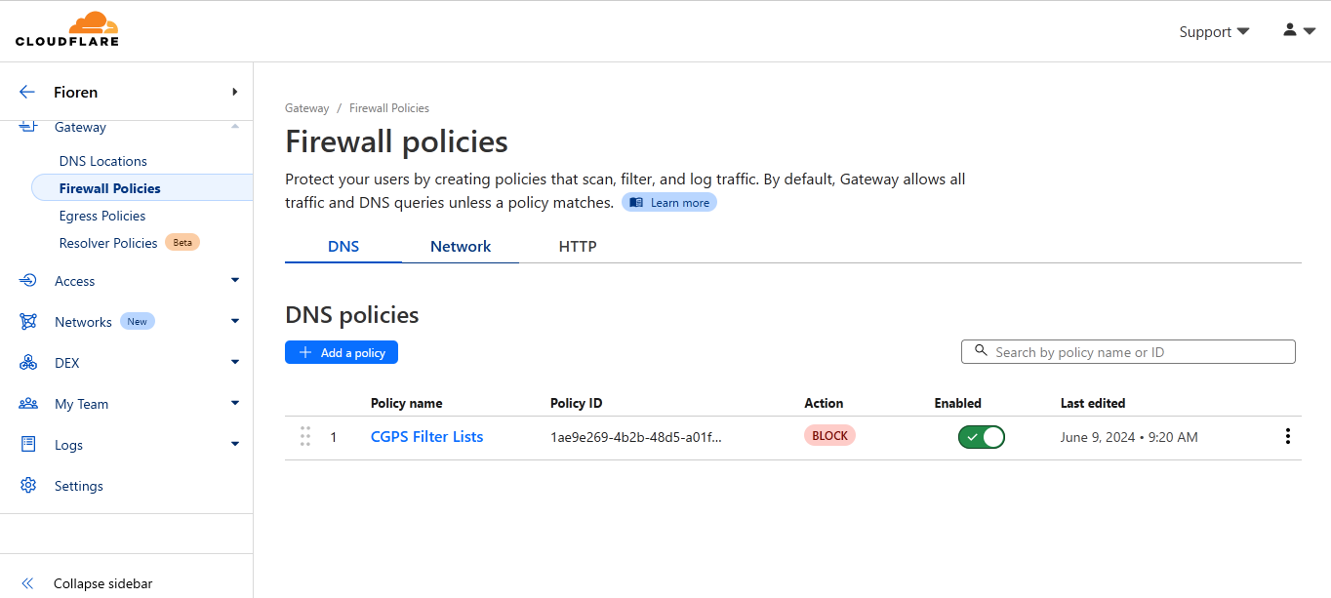Select Firewall Policies in sidebar
Image resolution: width=1331 pixels, height=598 pixels.
click(x=142, y=188)
